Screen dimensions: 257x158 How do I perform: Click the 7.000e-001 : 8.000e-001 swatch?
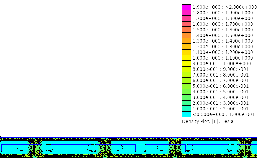[186, 75]
